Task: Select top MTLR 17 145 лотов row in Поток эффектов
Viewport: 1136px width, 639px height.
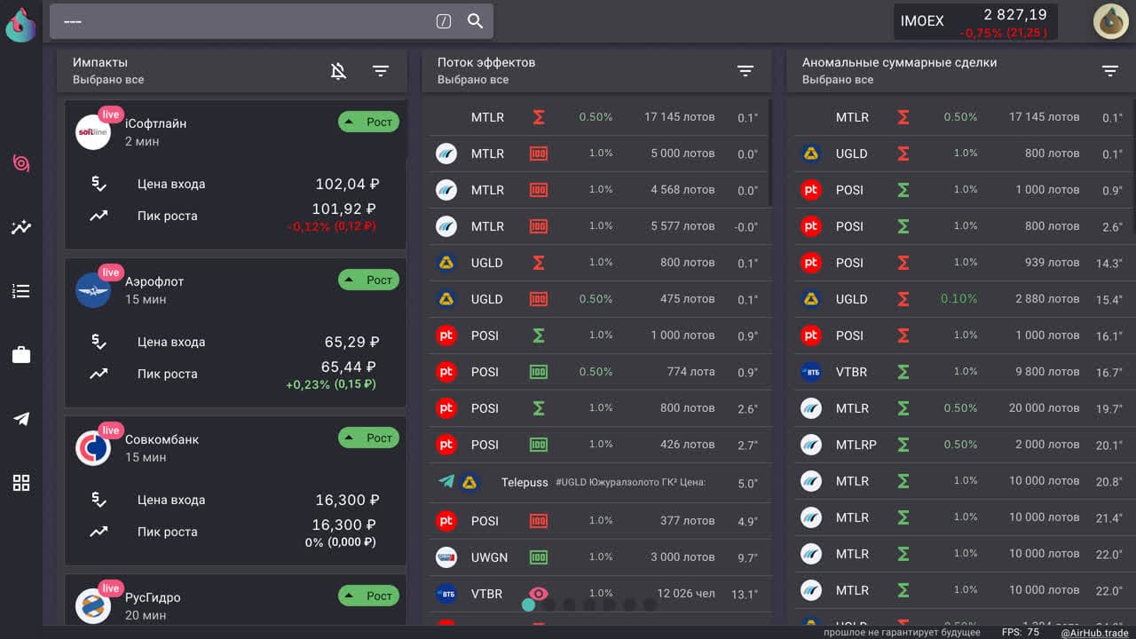Action: point(597,117)
